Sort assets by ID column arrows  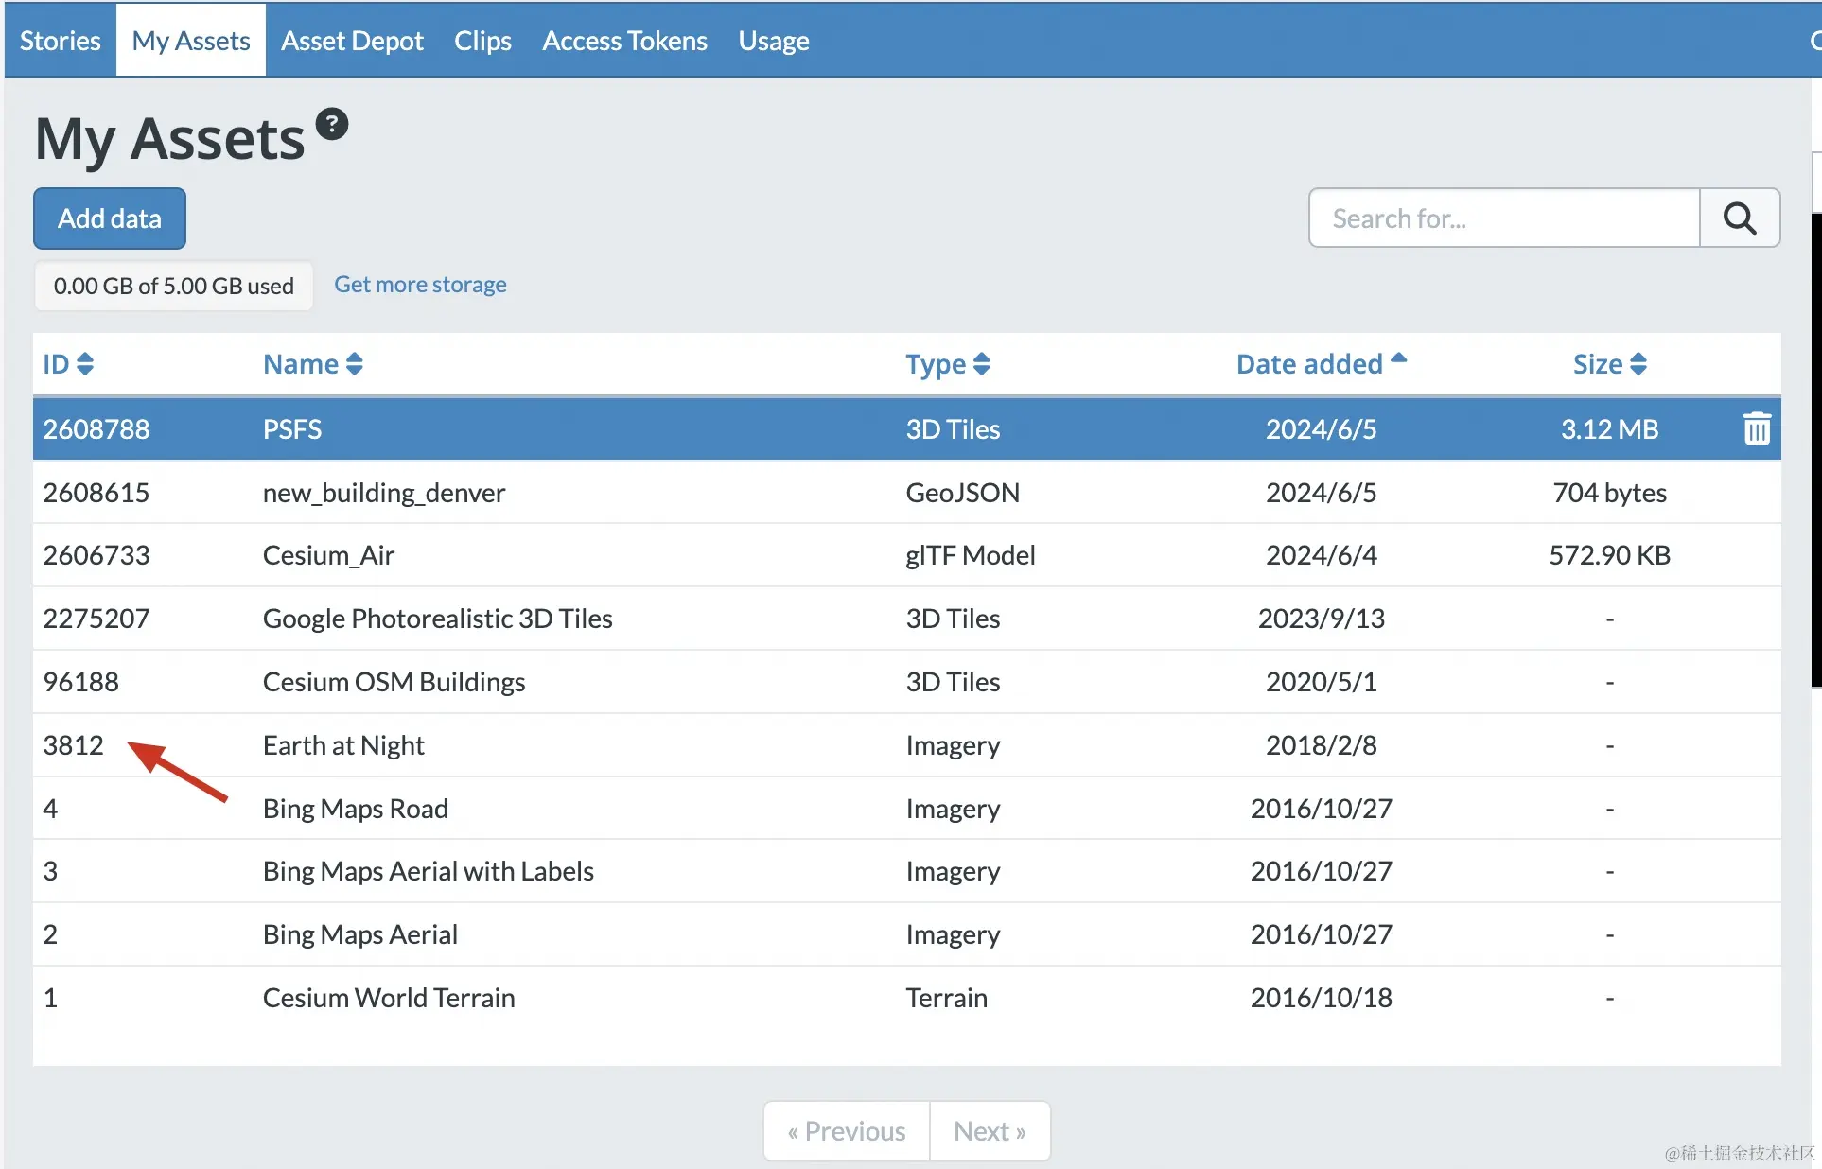pyautogui.click(x=84, y=364)
